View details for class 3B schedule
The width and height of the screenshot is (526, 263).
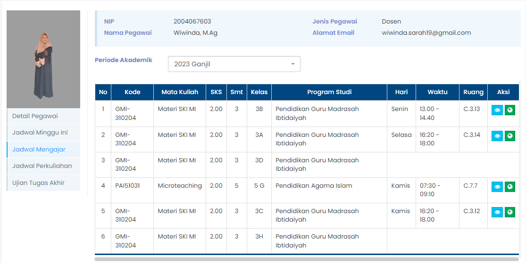click(497, 110)
